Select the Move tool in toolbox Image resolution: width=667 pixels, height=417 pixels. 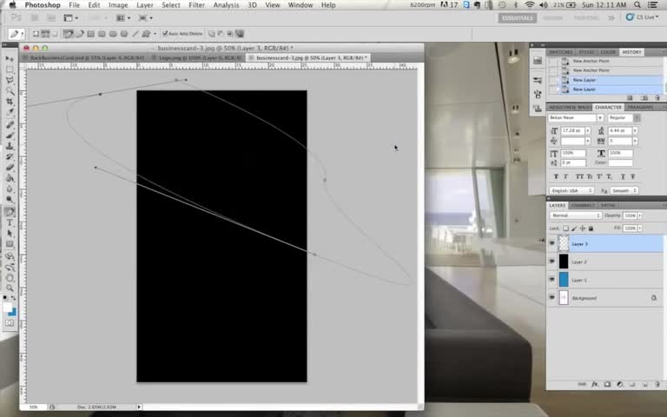coord(10,58)
